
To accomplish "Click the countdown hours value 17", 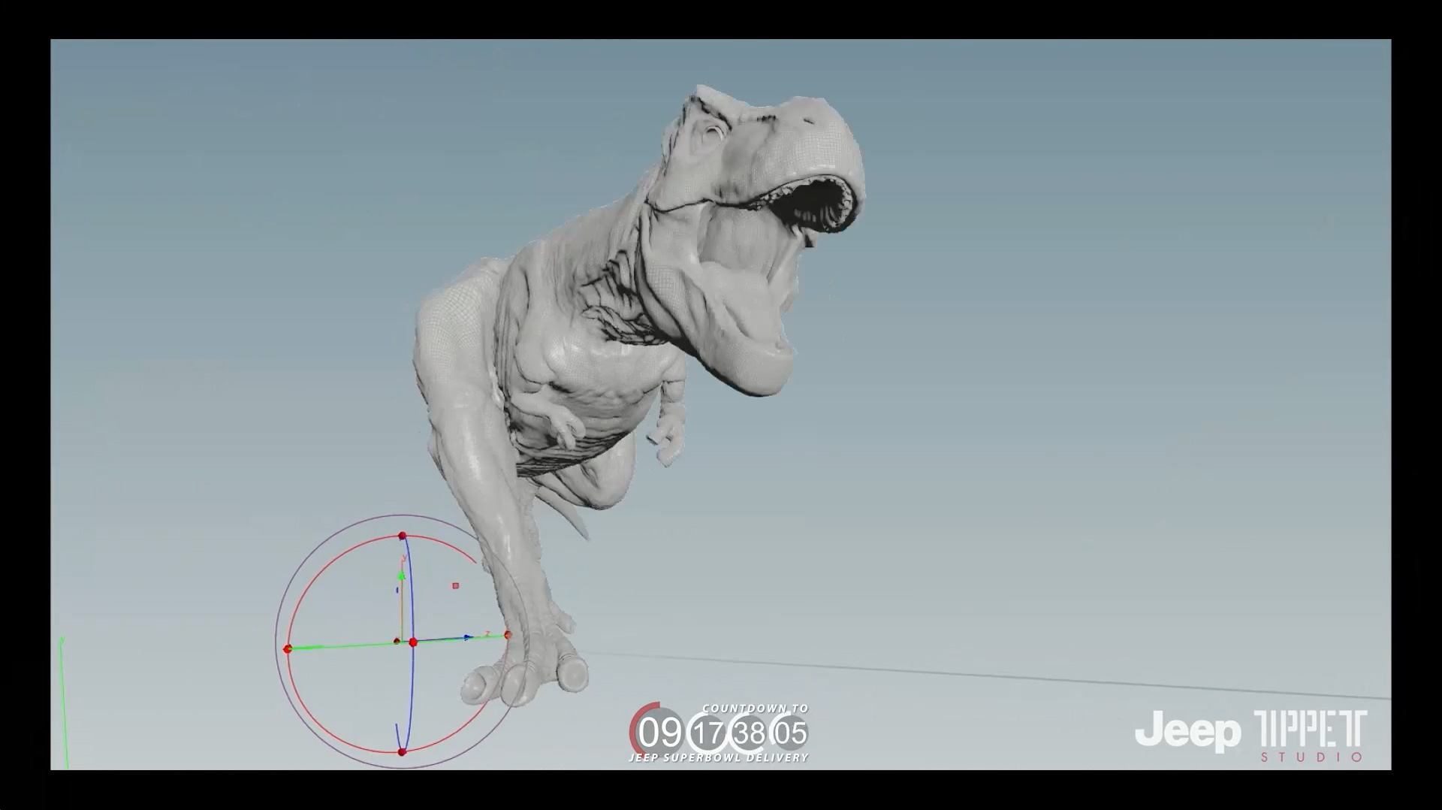I will coord(708,733).
